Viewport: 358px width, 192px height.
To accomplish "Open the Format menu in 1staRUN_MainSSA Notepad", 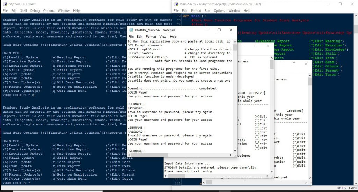I will point(151,36).
